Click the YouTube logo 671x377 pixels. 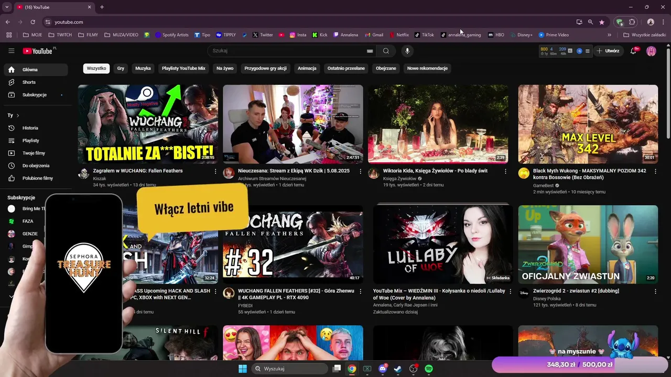pyautogui.click(x=38, y=51)
